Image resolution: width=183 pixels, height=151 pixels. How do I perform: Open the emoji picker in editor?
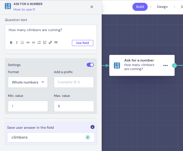click(22, 42)
